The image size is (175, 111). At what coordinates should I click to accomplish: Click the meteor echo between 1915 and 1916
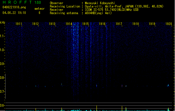coord(97,86)
